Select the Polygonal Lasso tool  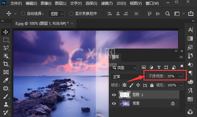[x=6, y=48]
